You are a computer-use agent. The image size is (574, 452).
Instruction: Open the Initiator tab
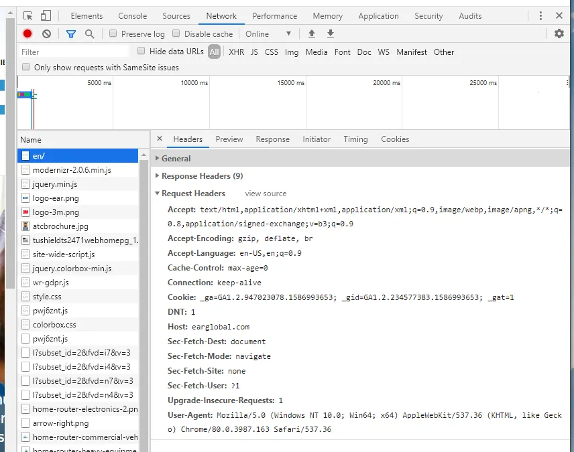[x=317, y=139]
